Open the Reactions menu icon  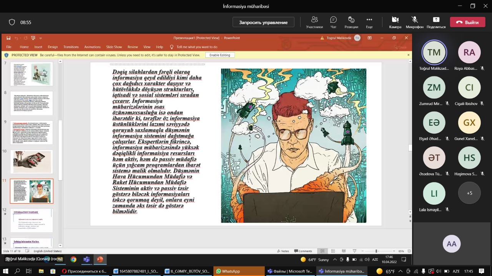pyautogui.click(x=351, y=22)
